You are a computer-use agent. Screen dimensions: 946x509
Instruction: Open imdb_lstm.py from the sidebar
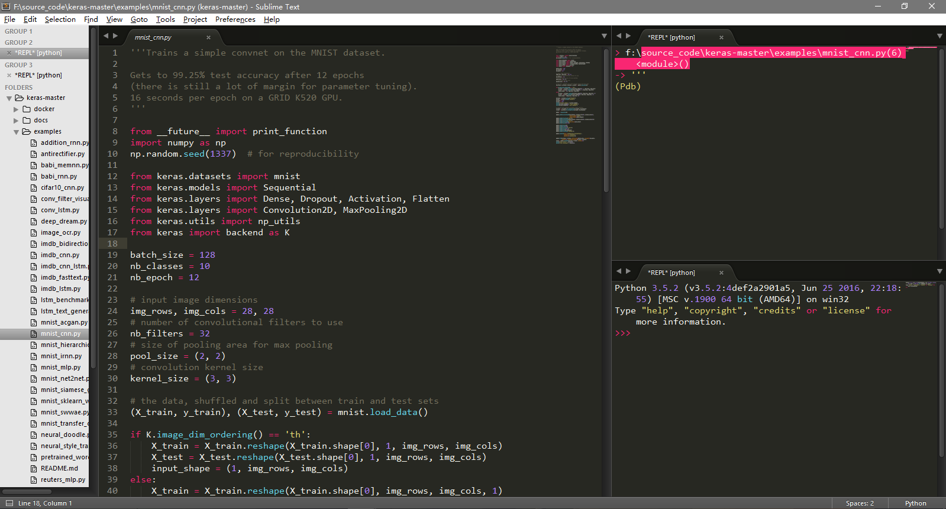click(60, 288)
